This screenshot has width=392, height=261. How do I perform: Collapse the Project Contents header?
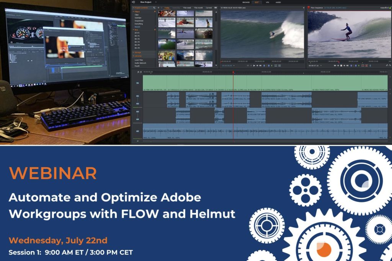coord(133,8)
